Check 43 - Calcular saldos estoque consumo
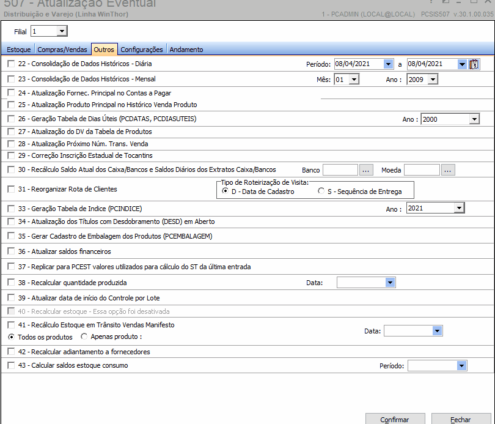This screenshot has height=424, width=495. (11, 365)
